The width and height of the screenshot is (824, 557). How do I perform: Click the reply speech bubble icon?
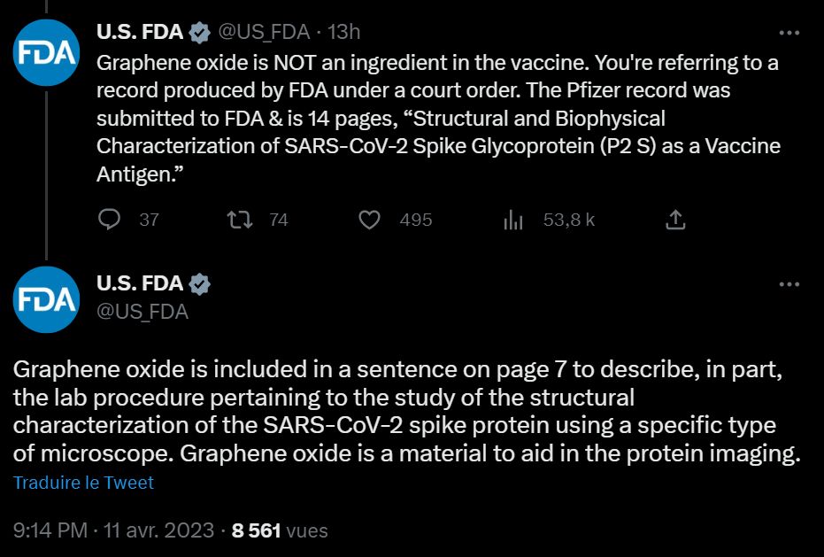[x=109, y=220]
